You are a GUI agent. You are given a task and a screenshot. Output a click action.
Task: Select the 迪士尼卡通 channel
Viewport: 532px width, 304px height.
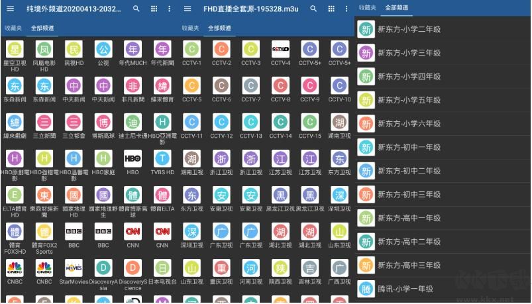(x=133, y=126)
